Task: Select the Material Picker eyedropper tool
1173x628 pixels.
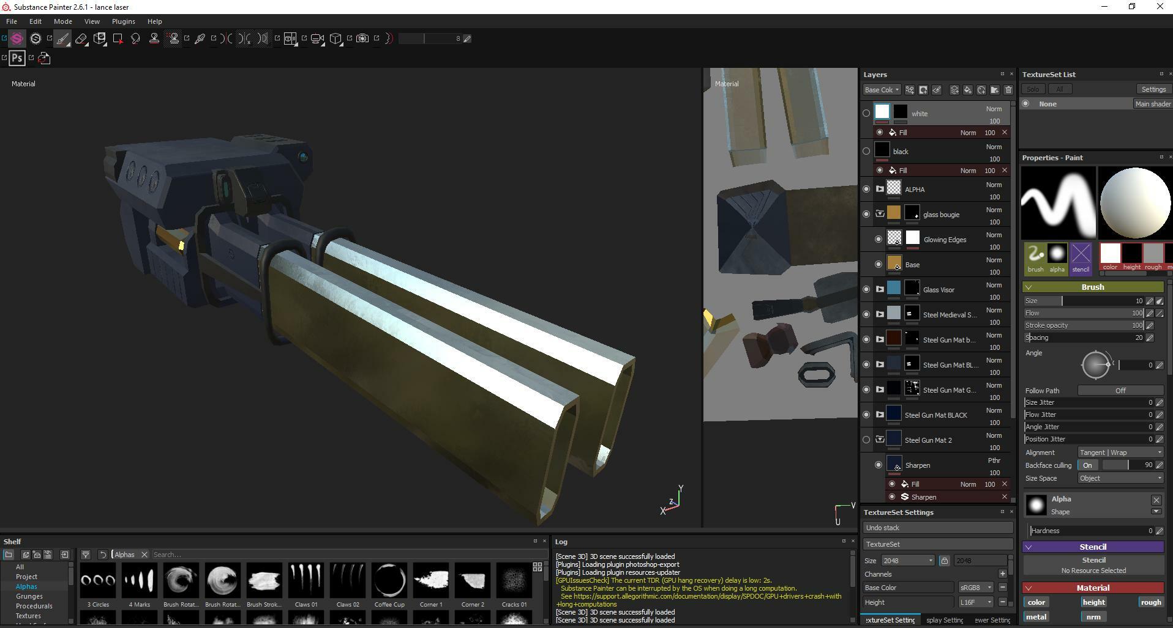Action: 200,39
